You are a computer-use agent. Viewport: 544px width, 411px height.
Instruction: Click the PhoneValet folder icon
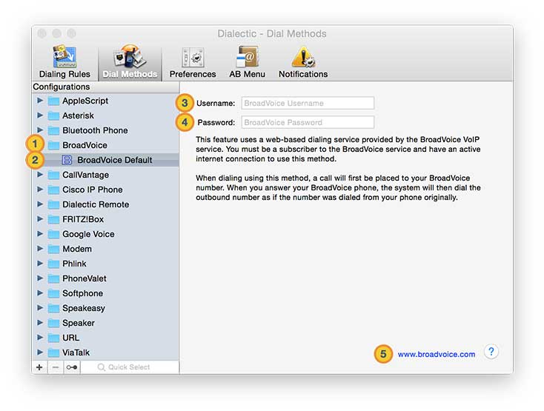click(53, 279)
